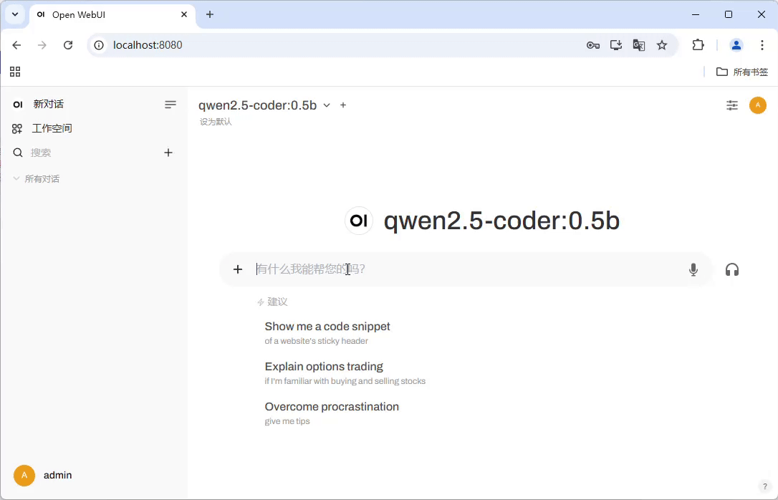
Task: Reload the page
Action: 68,45
